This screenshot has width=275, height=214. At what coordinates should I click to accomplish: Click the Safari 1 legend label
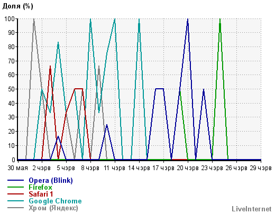pos(41,194)
